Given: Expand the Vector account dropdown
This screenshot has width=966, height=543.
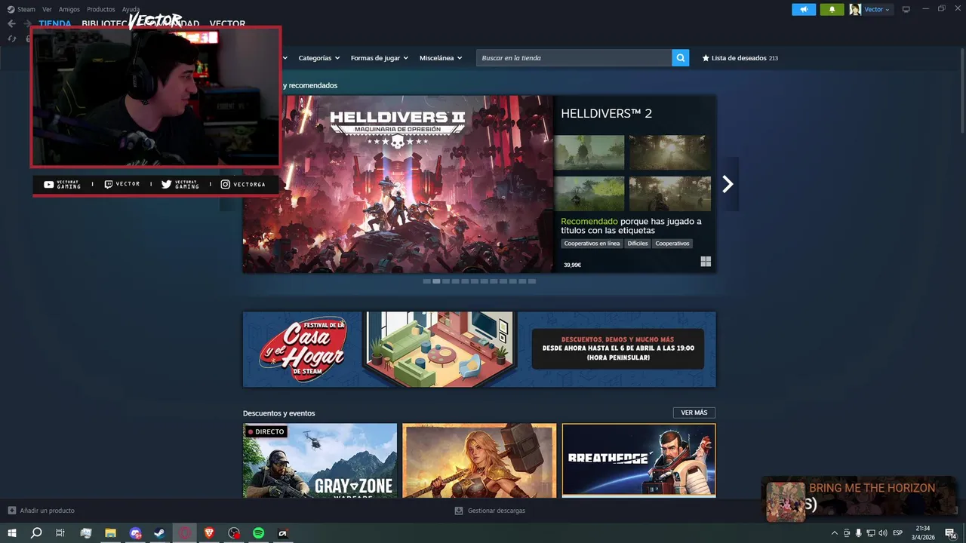Looking at the screenshot, I should [877, 9].
